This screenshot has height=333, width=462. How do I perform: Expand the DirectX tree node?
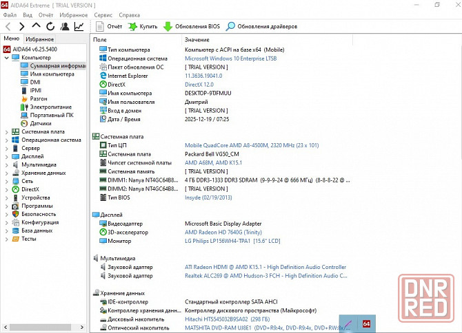pos(6,189)
